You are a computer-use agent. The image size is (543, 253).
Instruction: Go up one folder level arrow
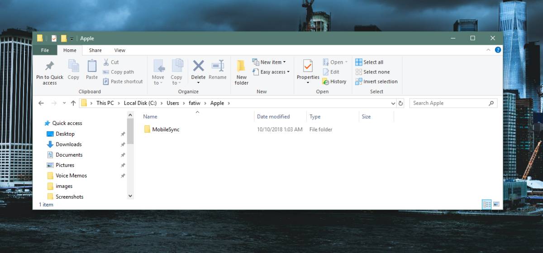73,103
